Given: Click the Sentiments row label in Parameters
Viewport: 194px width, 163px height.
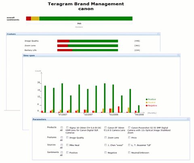Looking at the screenshot, I should coord(53,152).
